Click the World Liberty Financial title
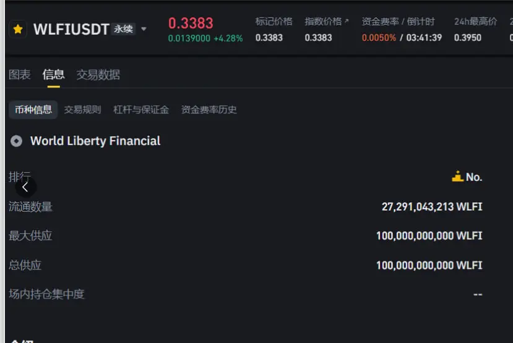 pos(95,141)
